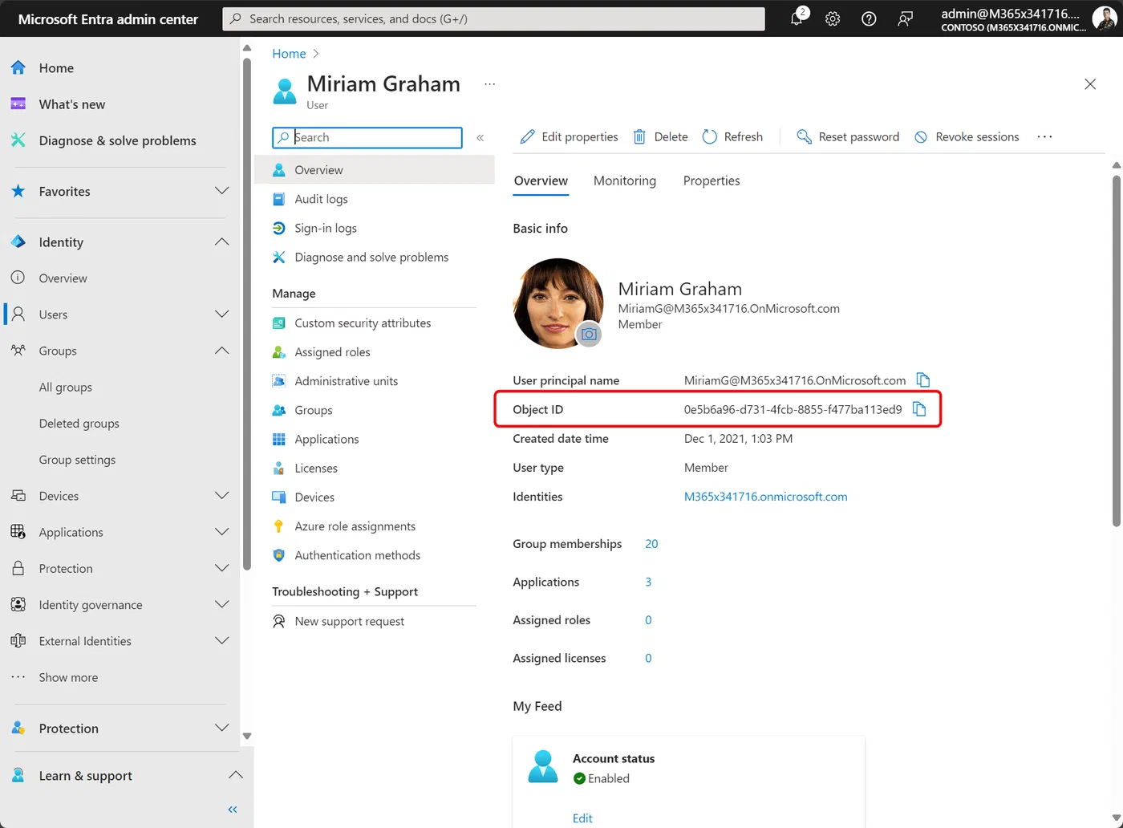Click the user menu search field

(367, 137)
